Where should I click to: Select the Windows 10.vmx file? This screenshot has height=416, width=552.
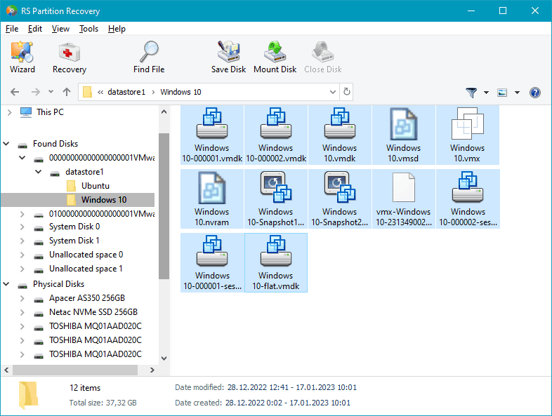coord(468,135)
